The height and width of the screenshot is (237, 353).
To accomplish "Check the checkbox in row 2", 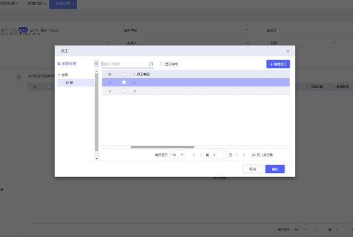I will click(124, 91).
